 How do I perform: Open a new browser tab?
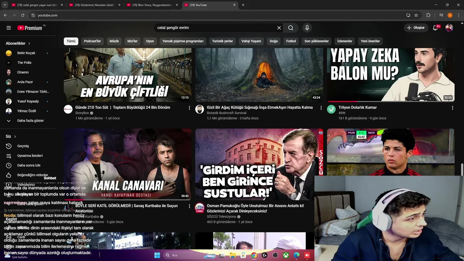pyautogui.click(x=243, y=5)
